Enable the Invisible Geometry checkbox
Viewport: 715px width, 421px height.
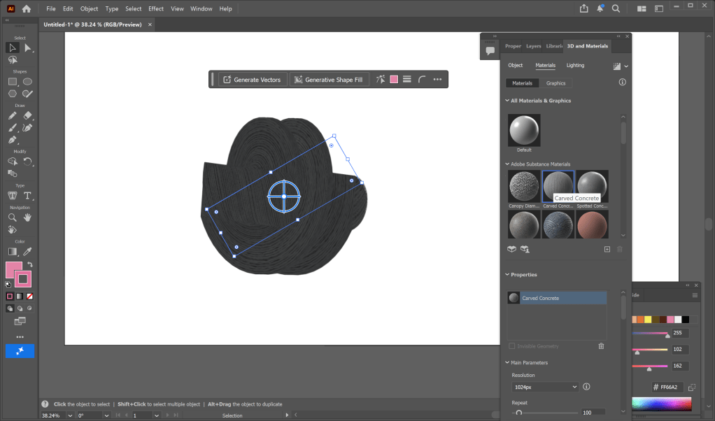pos(512,345)
